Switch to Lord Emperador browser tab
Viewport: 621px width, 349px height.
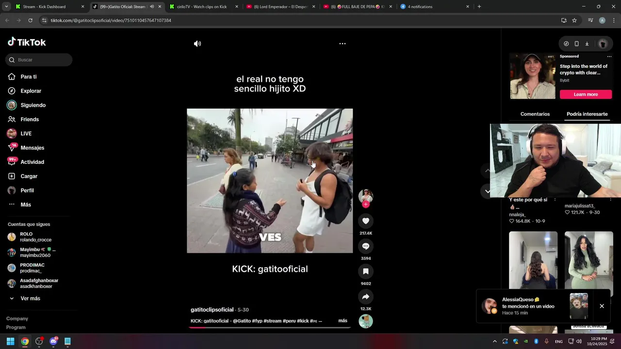[280, 7]
